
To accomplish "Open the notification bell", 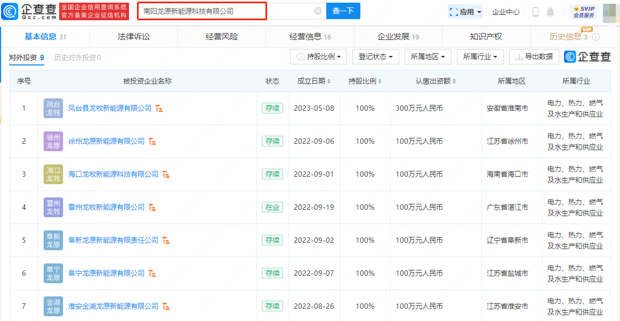I will (550, 12).
